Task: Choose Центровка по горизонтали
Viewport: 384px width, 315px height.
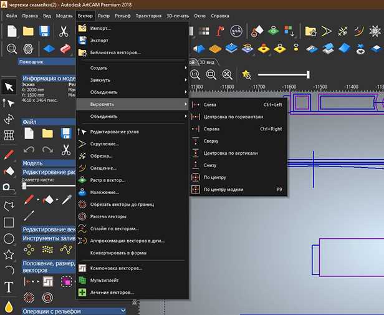Action: pyautogui.click(x=238, y=117)
